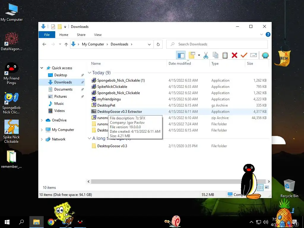The width and height of the screenshot is (304, 228).
Task: Click the scissors Cut icon
Action: 206,55
